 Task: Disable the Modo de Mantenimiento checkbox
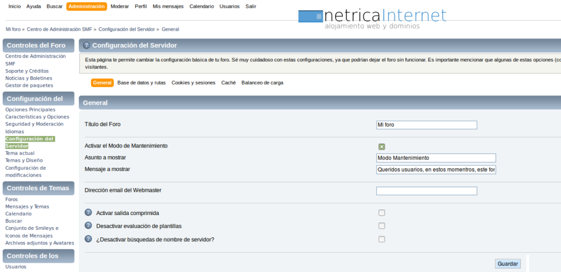pos(382,146)
